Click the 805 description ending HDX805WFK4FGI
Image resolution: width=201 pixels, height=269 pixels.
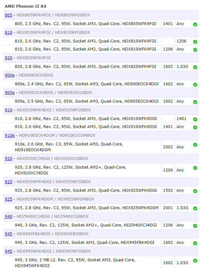coord(85,24)
